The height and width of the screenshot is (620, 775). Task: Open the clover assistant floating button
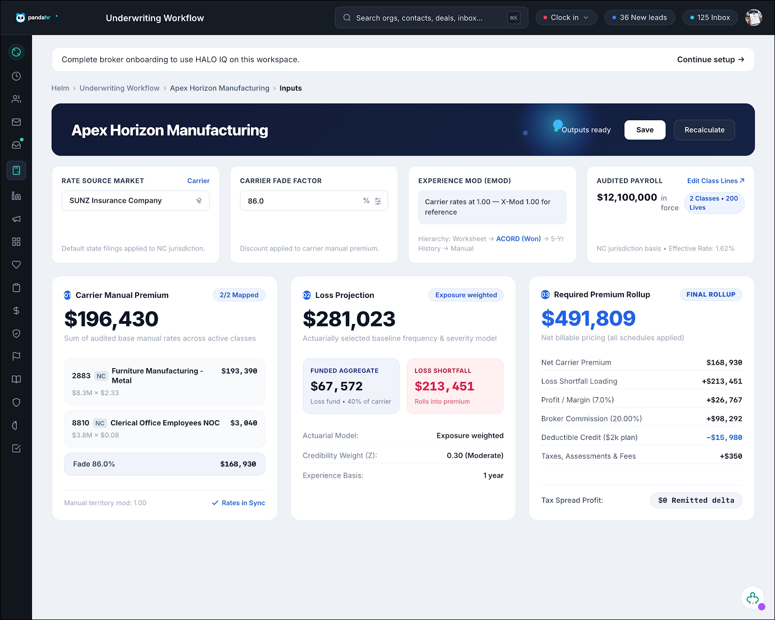coord(753,598)
